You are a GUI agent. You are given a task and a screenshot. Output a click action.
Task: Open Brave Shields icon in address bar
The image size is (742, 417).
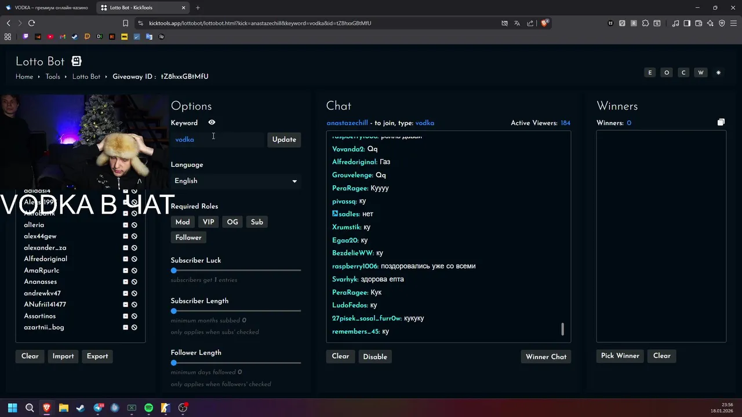[x=544, y=23]
